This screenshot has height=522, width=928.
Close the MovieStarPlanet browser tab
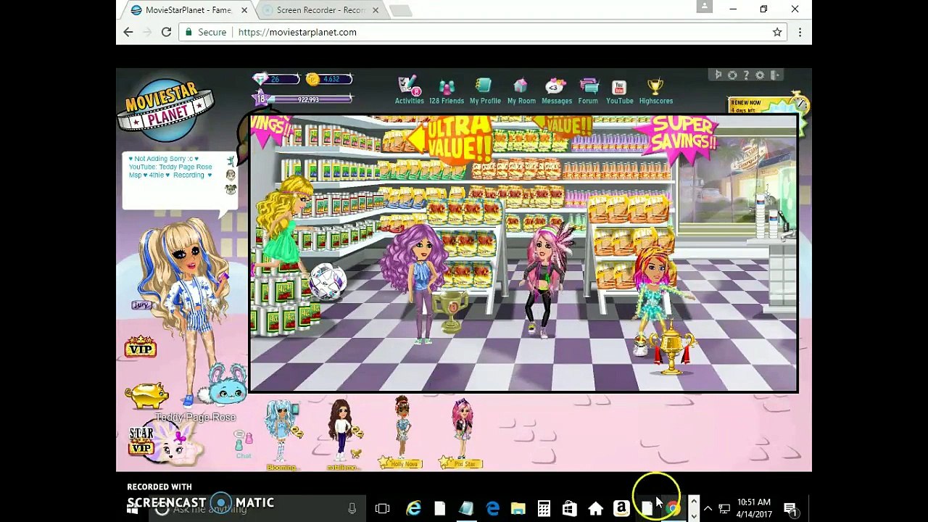[x=244, y=10]
